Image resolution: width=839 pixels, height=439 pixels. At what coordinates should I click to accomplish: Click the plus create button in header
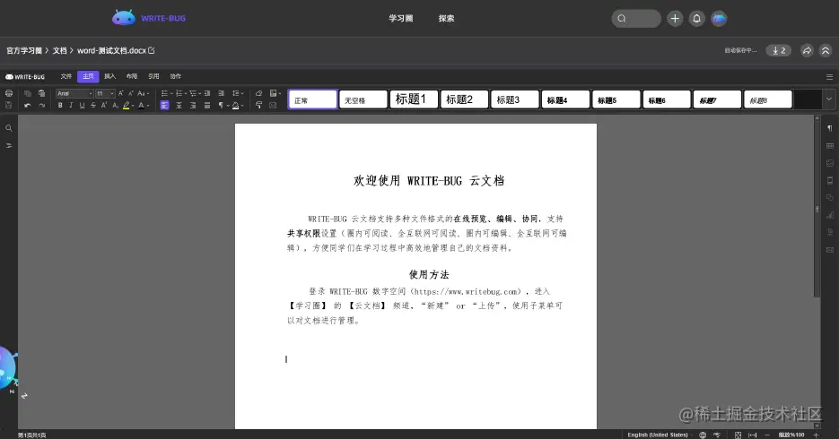(675, 19)
